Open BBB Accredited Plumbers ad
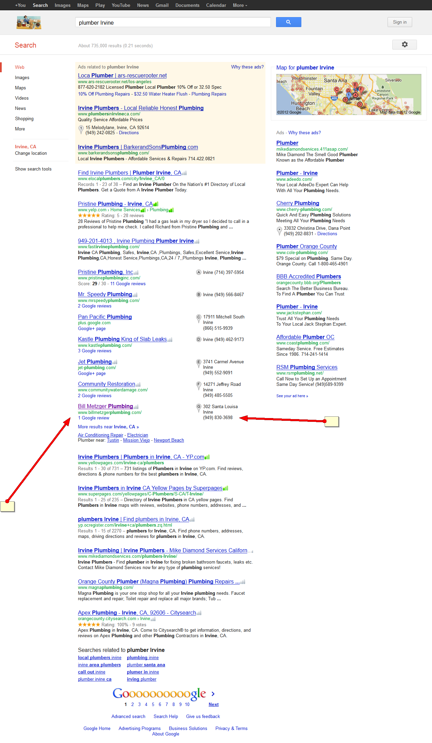Screen dimensions: 432x743 tap(309, 277)
